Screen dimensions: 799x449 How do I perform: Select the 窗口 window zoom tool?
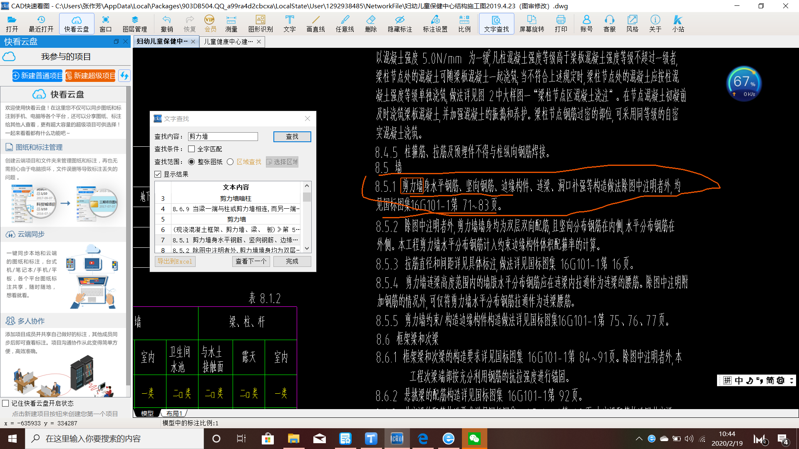pyautogui.click(x=106, y=24)
